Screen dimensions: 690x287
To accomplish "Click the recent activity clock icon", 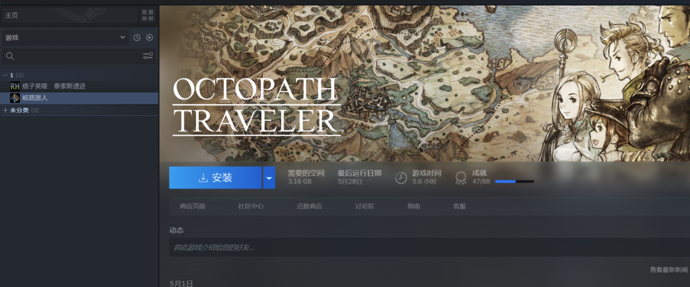I will [137, 38].
